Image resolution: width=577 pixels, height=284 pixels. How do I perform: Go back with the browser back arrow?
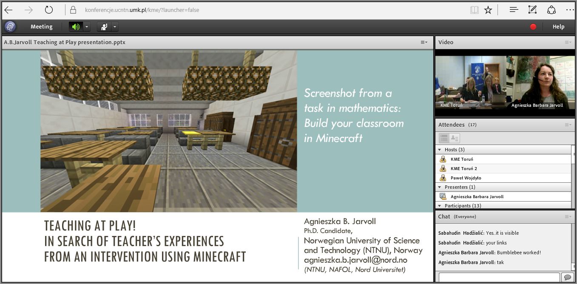coord(8,10)
